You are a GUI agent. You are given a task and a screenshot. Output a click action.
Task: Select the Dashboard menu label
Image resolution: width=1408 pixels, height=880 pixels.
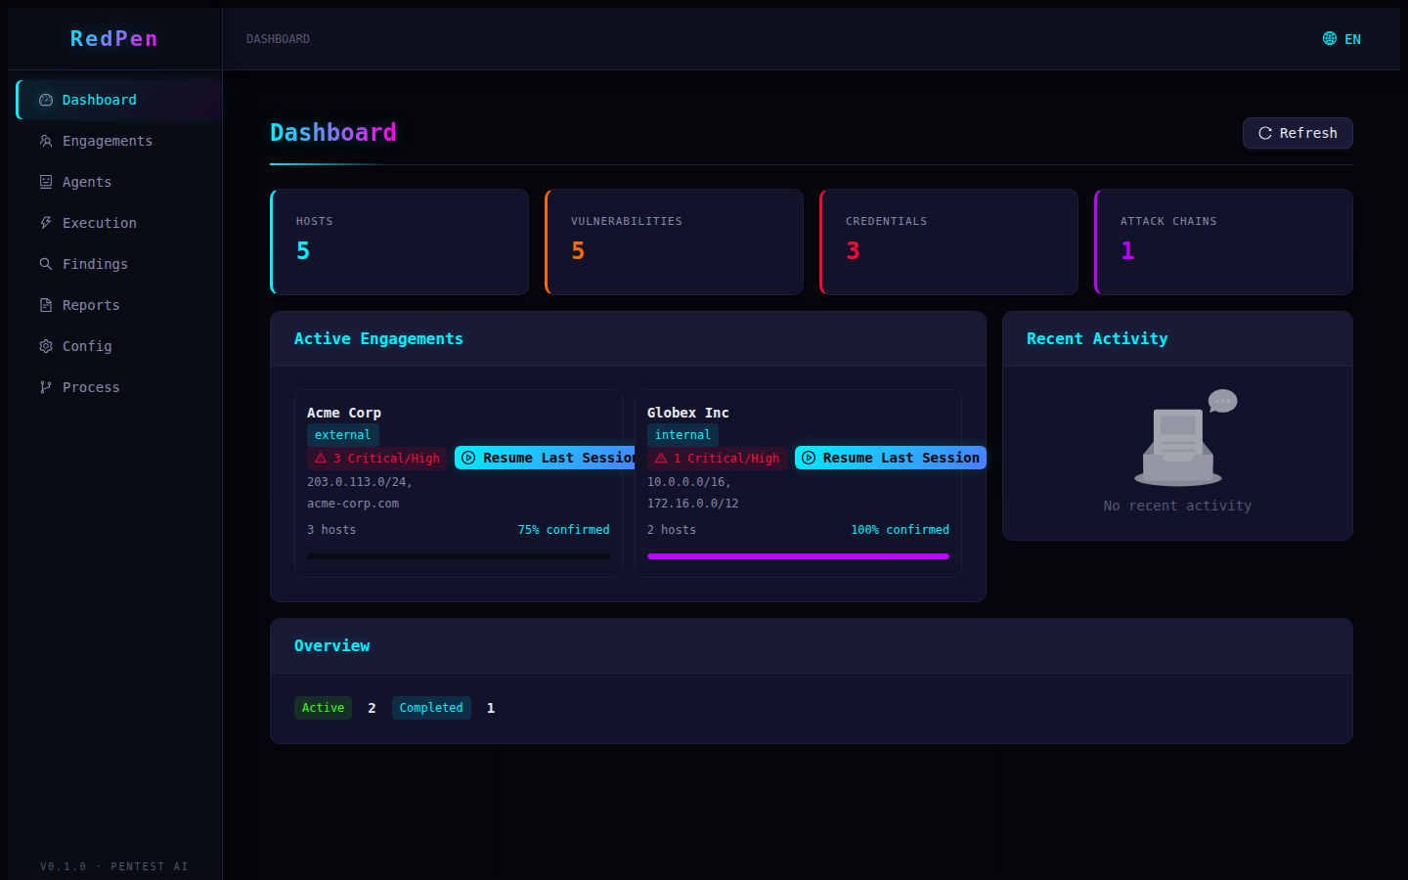pos(100,100)
